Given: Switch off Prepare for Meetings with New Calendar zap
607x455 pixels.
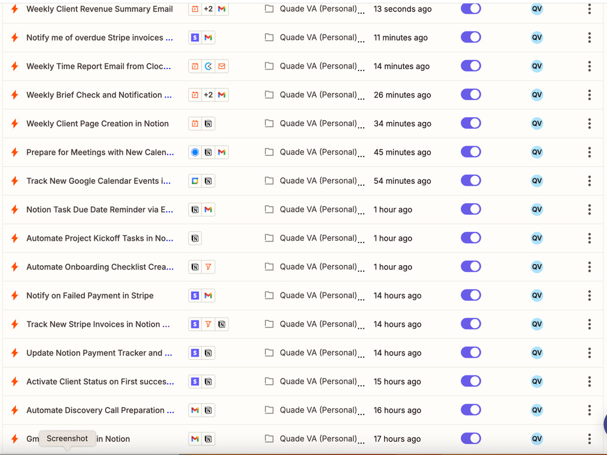Looking at the screenshot, I should [x=471, y=152].
